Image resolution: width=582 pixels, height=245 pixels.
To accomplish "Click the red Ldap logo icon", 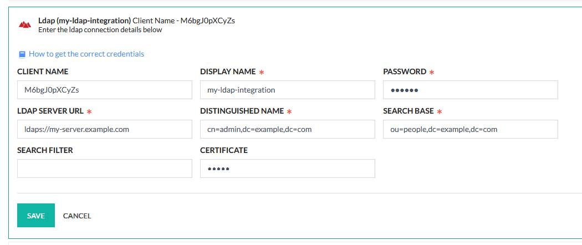I will pos(25,25).
